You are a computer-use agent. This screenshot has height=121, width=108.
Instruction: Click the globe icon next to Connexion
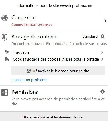pyautogui.click(x=5, y=18)
